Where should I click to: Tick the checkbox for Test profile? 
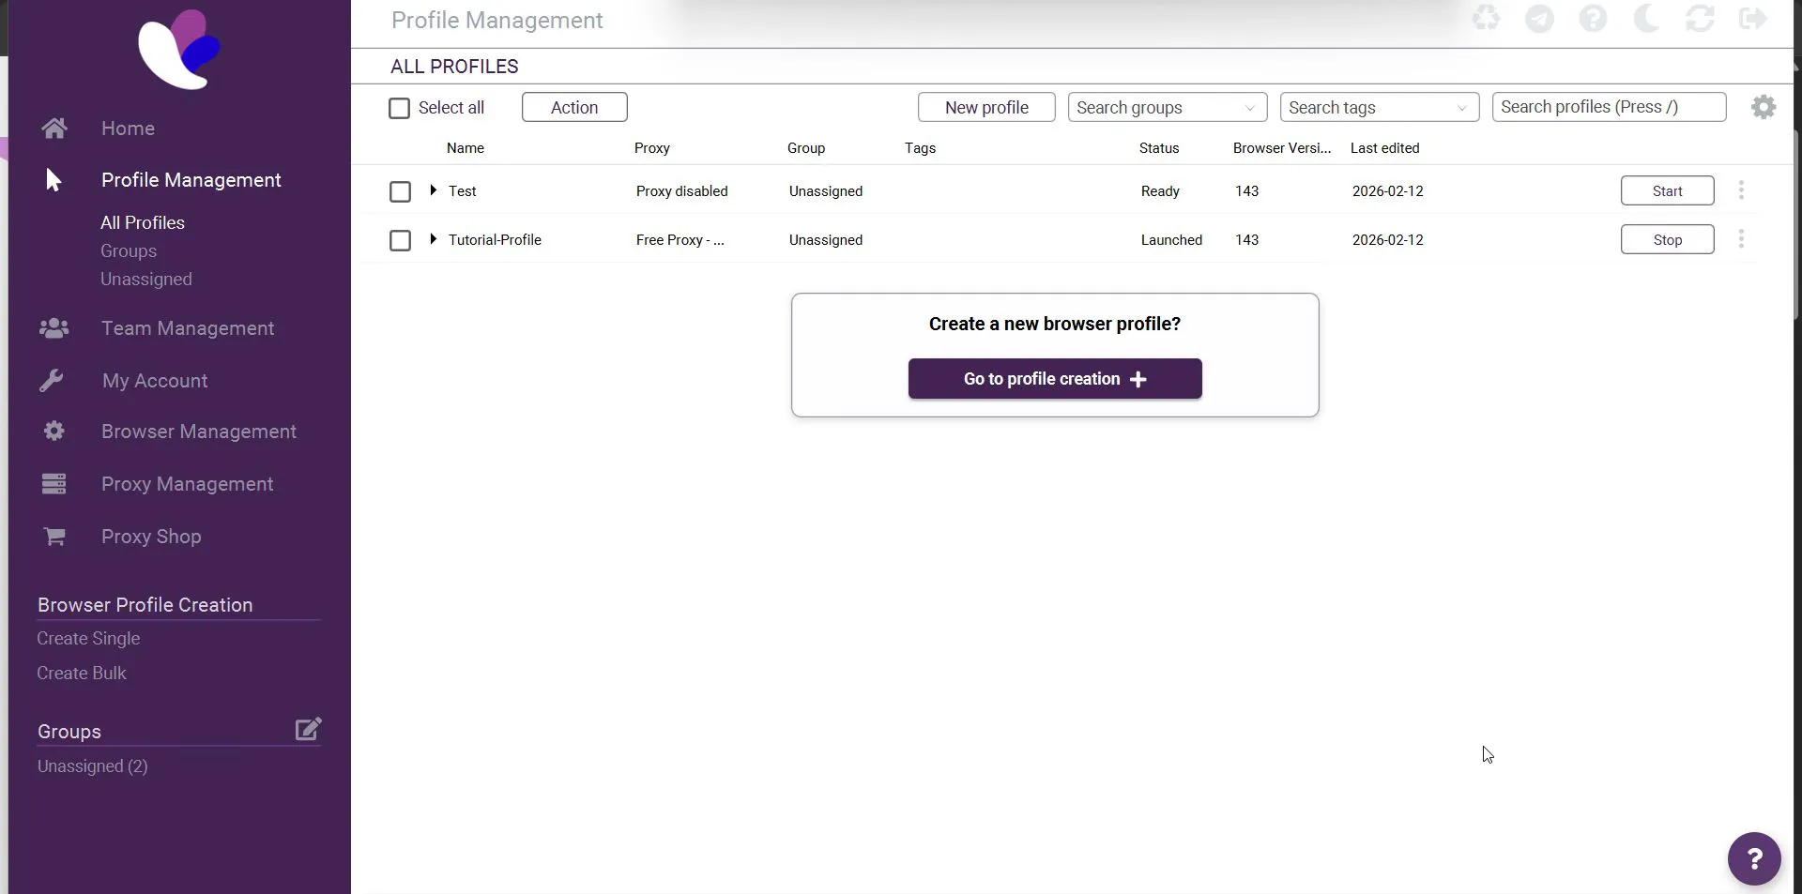[x=400, y=191]
